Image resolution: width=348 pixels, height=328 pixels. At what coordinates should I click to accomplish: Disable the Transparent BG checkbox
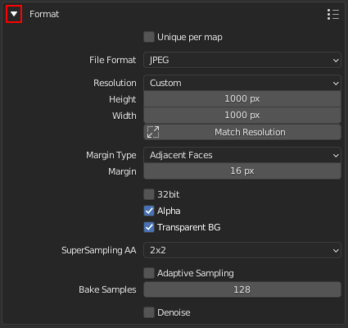tap(149, 227)
